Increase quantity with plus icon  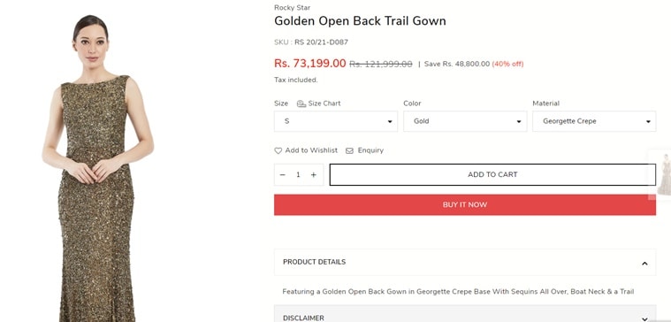[x=314, y=174]
